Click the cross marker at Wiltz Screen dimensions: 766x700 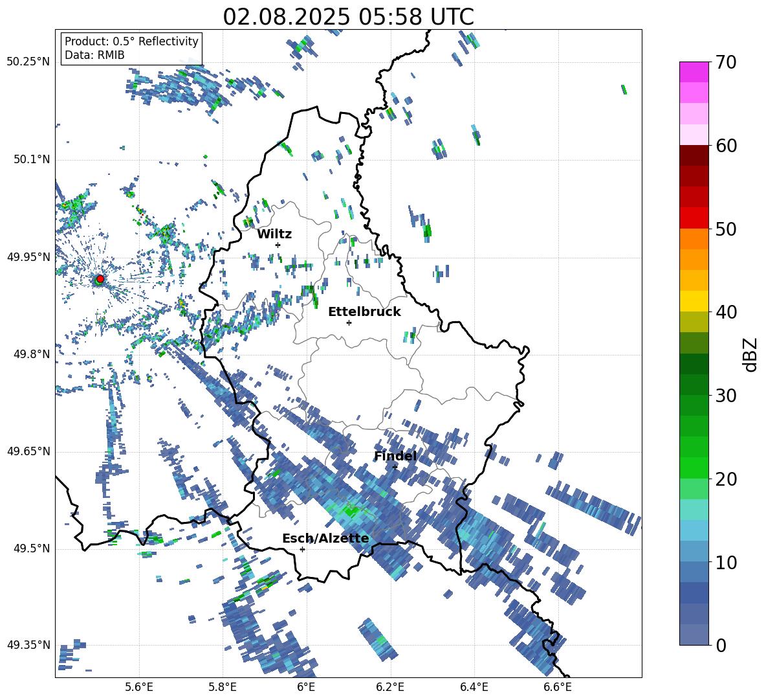(x=278, y=245)
